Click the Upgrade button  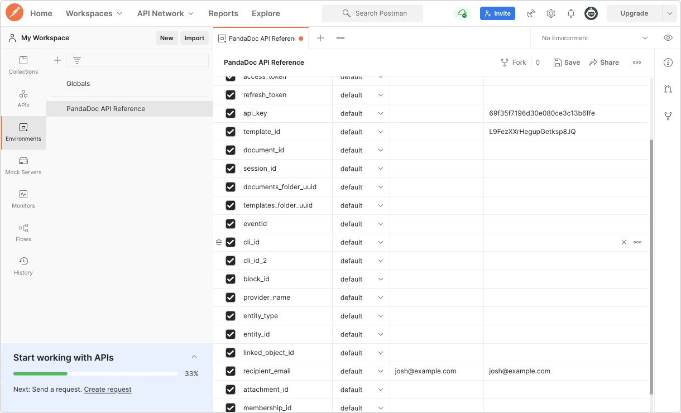pyautogui.click(x=634, y=13)
